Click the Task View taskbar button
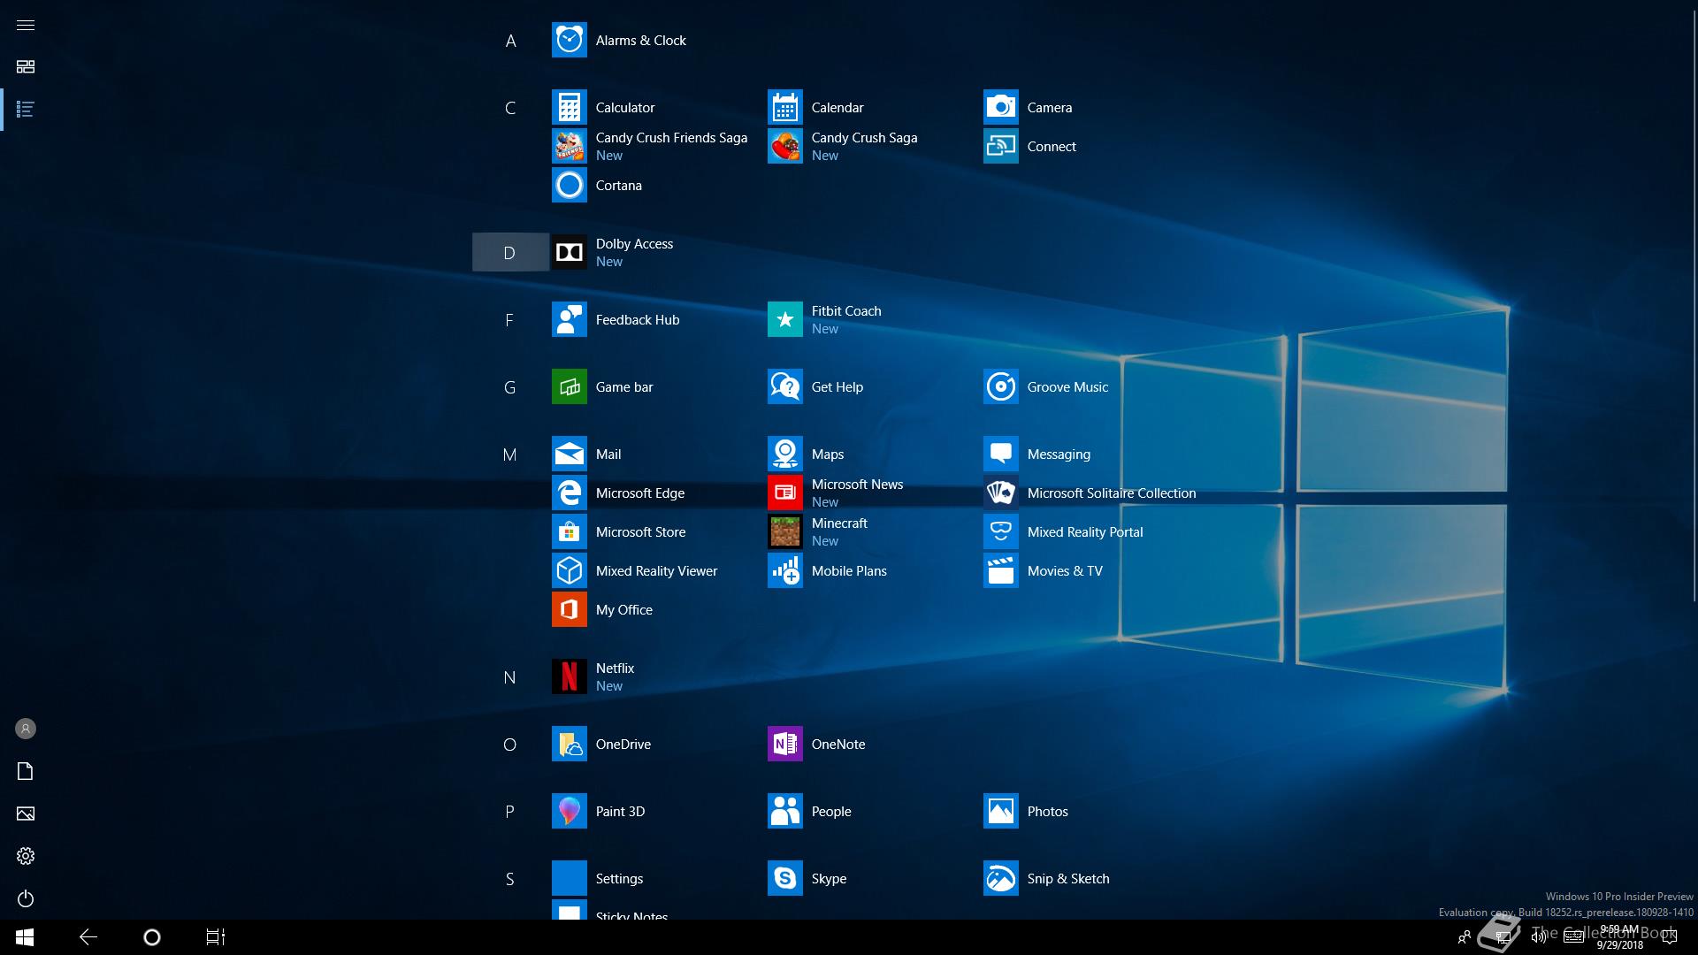The height and width of the screenshot is (955, 1698). pyautogui.click(x=215, y=937)
